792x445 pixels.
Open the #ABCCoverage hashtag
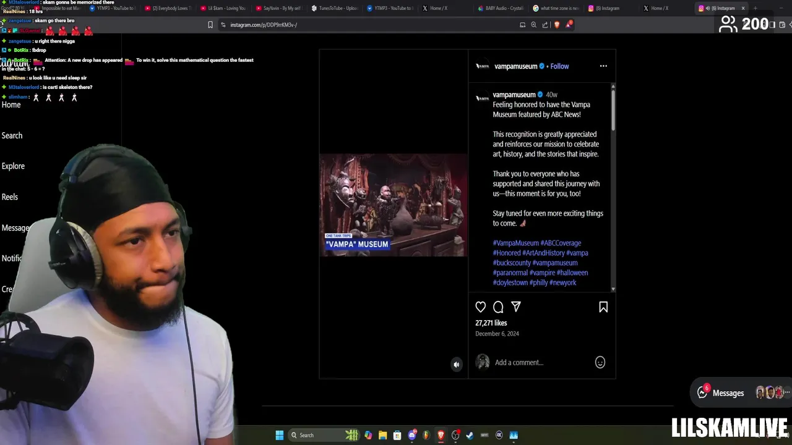point(561,243)
